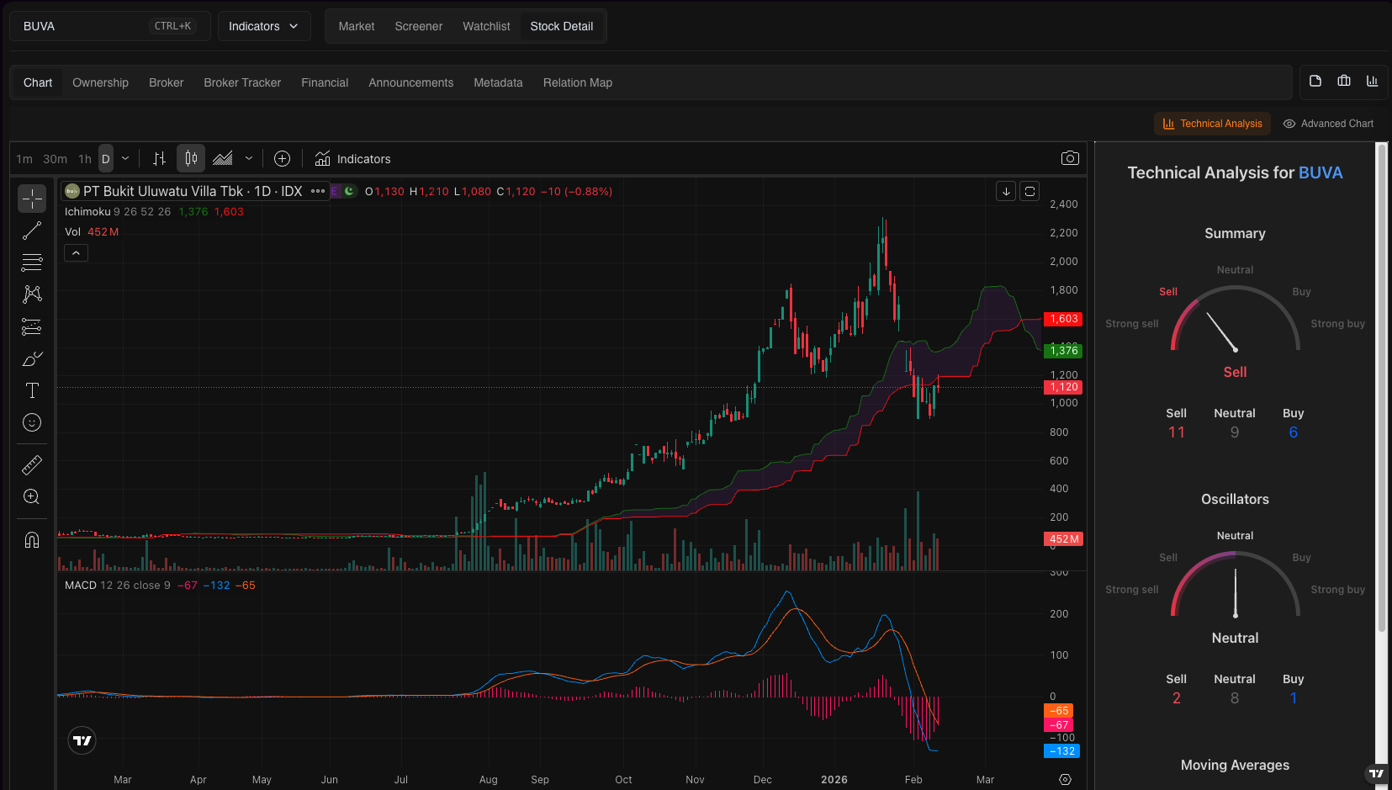Screen dimensions: 1392x790
Task: Open chart settings gear icon
Action: tap(1065, 780)
